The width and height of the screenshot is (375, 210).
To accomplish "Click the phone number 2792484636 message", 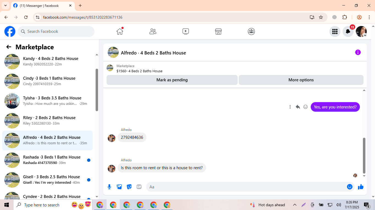I will tap(132, 137).
